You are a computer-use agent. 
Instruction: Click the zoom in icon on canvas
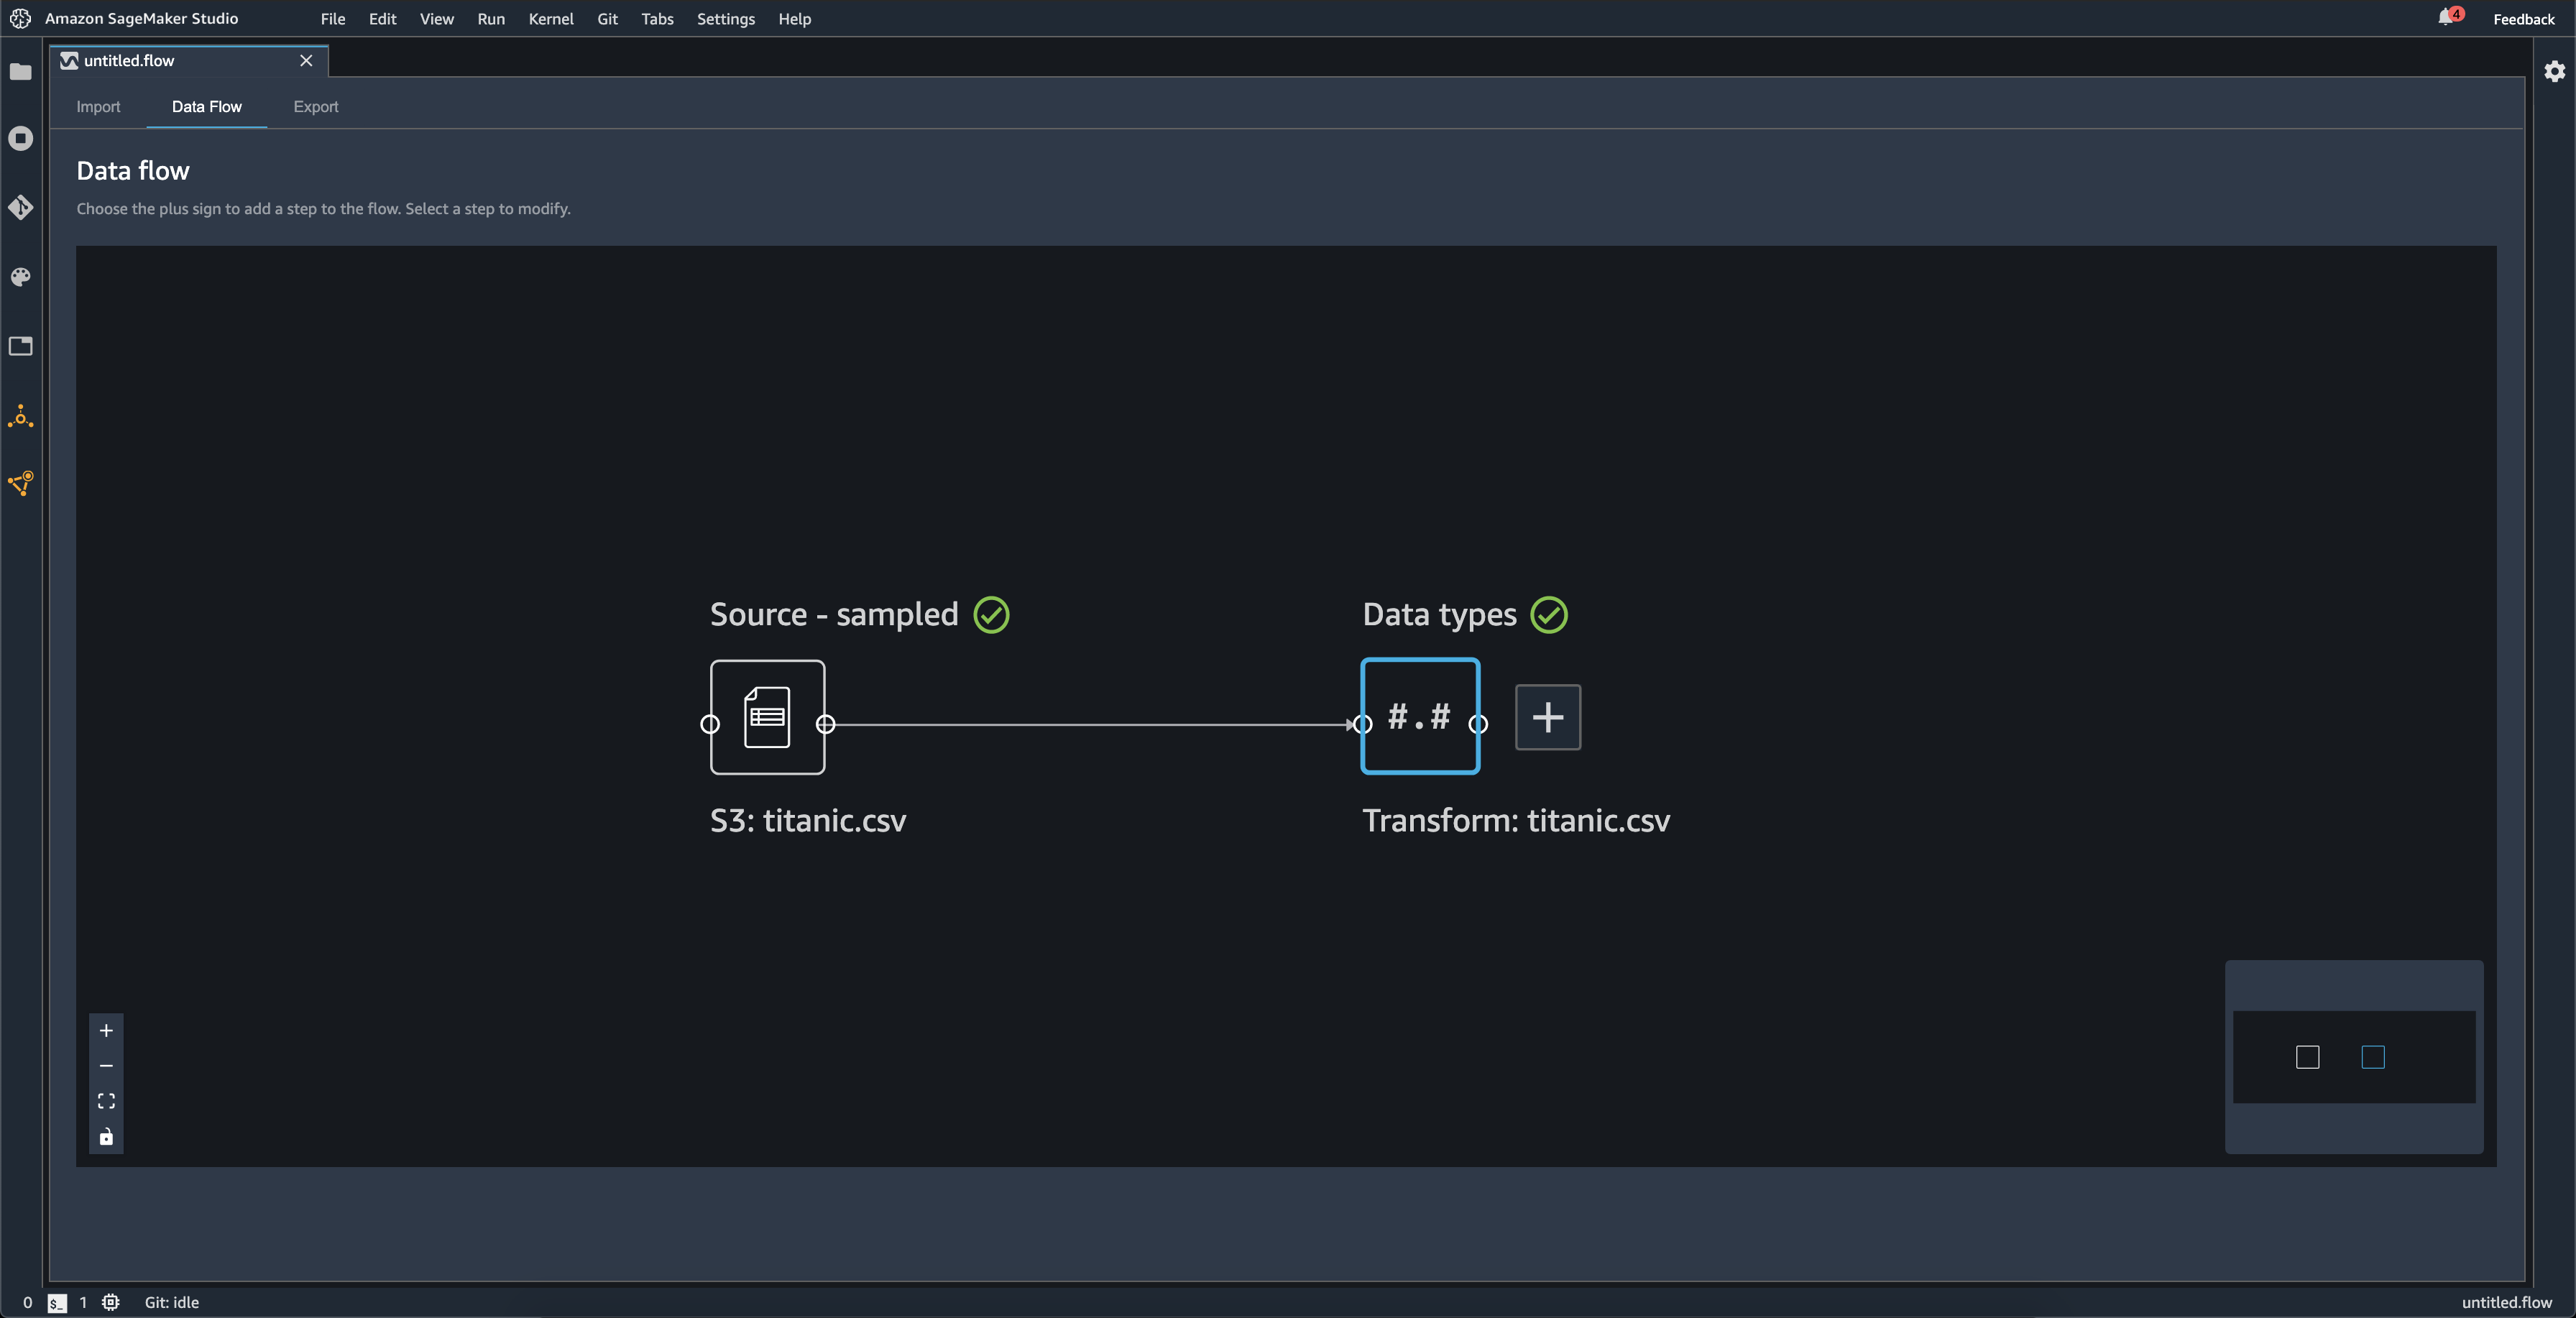tap(106, 1031)
